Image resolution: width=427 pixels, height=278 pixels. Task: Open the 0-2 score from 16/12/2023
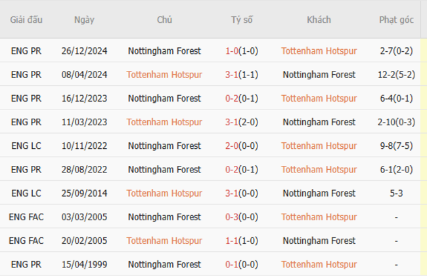click(x=233, y=98)
